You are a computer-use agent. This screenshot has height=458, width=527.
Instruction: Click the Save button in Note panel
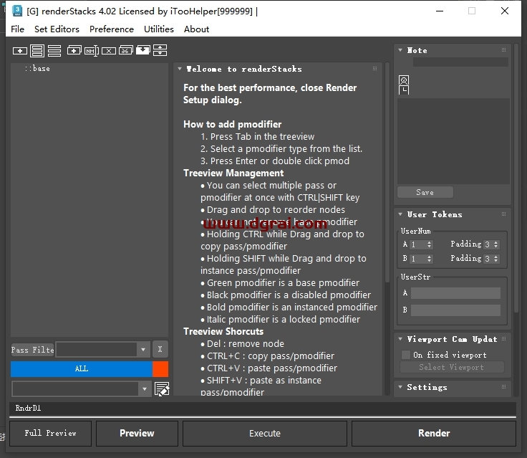click(x=425, y=192)
